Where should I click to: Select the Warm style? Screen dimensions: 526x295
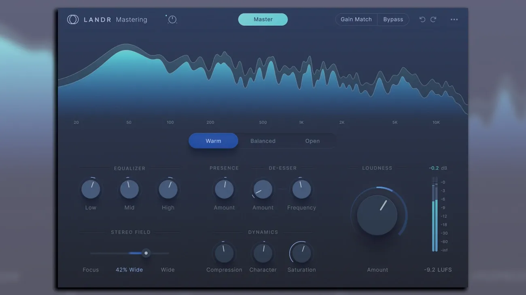coord(213,141)
